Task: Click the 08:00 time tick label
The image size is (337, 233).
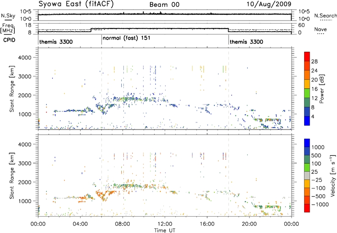Action: coord(123,224)
